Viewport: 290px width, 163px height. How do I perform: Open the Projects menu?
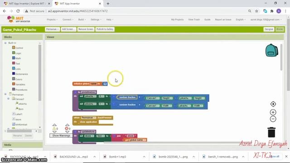52,19
